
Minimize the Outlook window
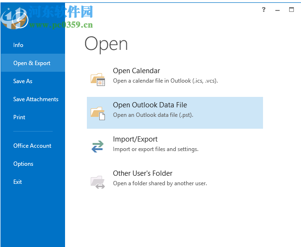pos(277,10)
